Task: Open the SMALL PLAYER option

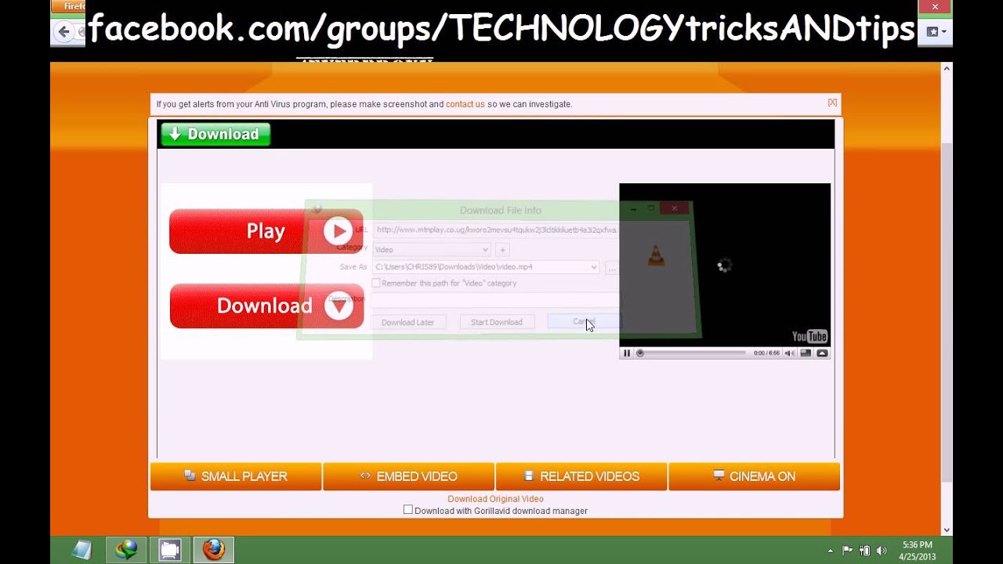Action: tap(236, 476)
